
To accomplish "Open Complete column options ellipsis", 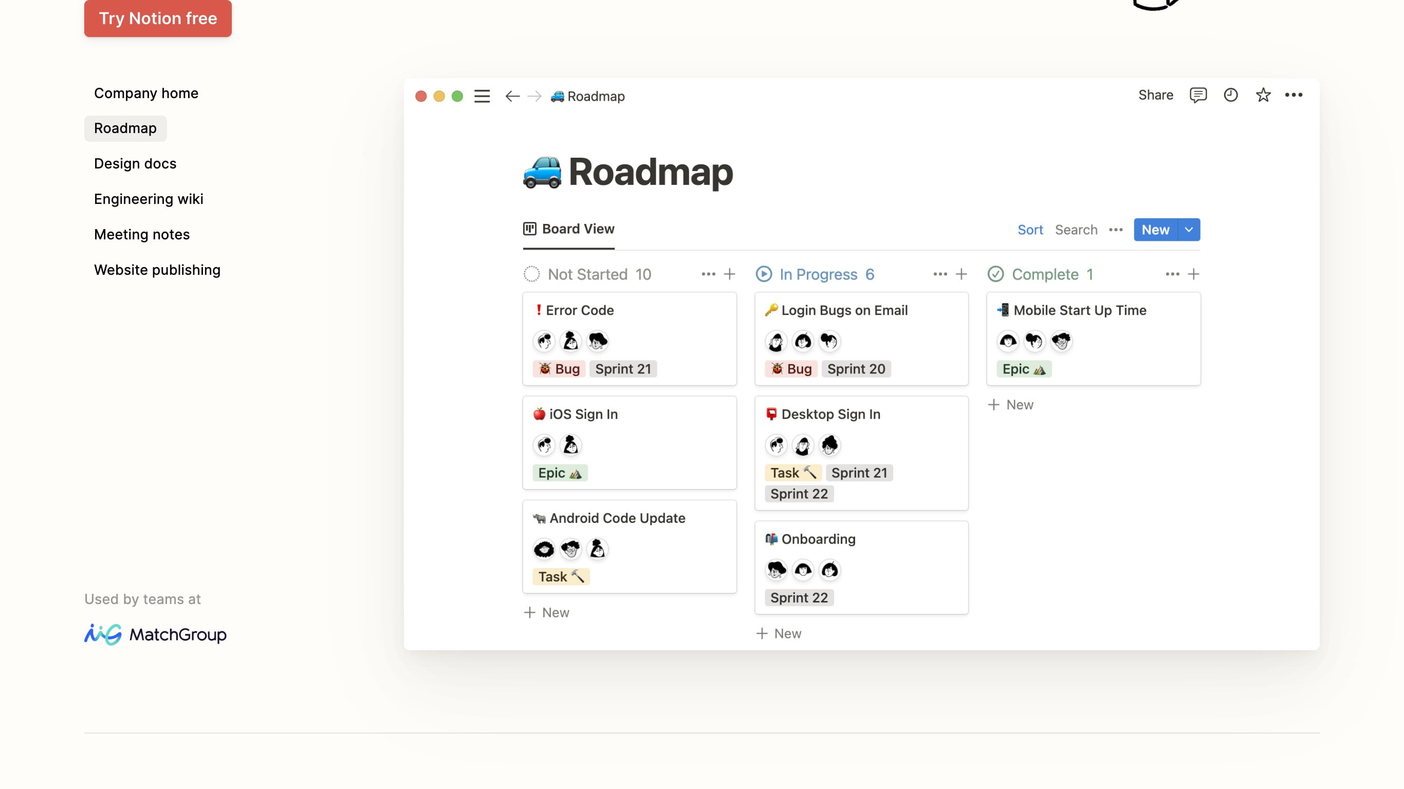I will [1172, 274].
